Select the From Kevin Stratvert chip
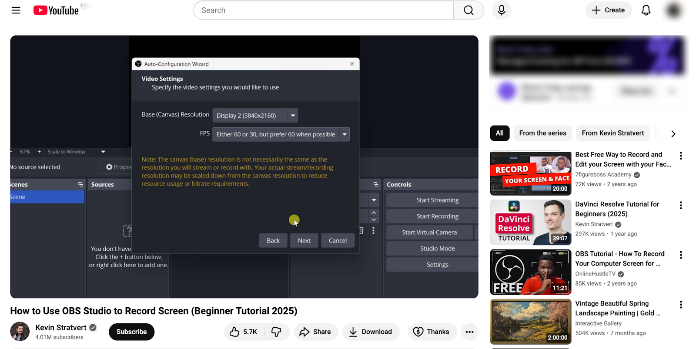 613,133
